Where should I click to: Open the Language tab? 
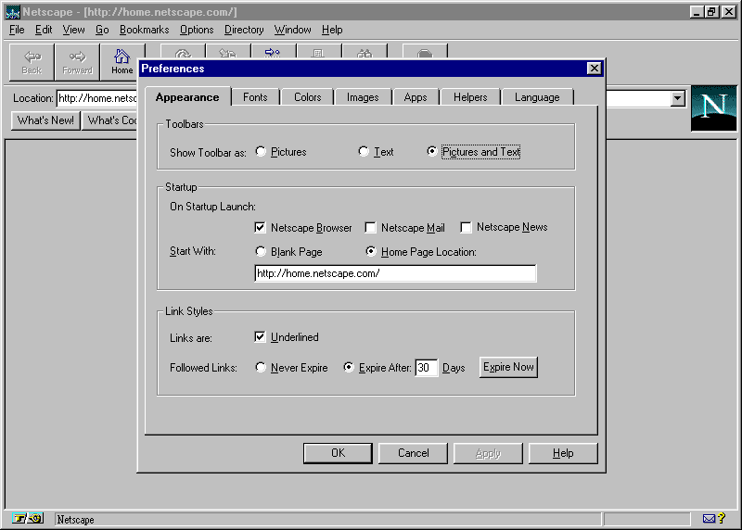click(537, 97)
